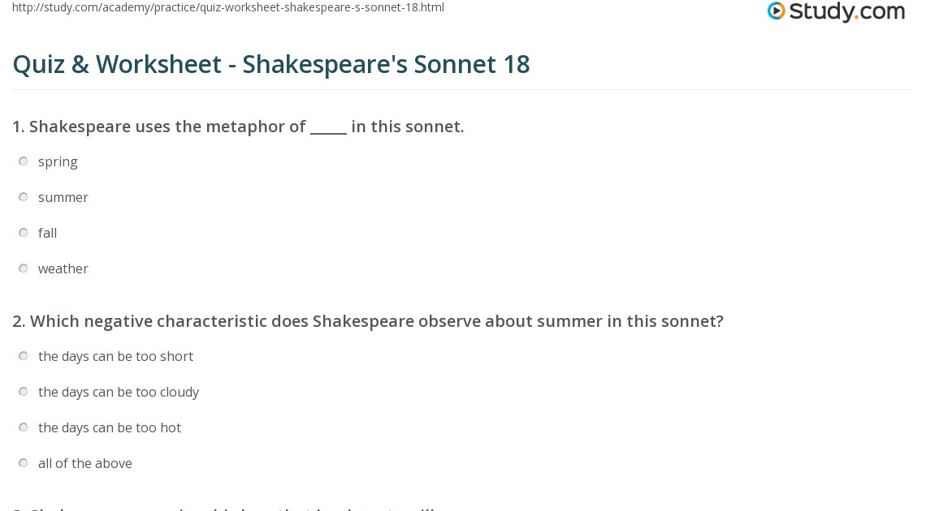Click question 1 about the metaphor
The image size is (926, 511).
pos(238,127)
